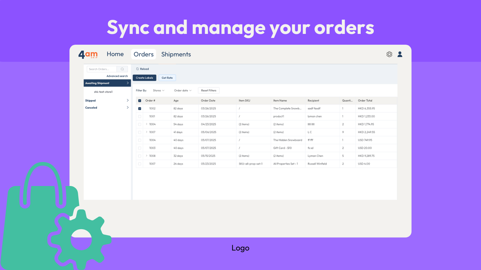
Task: Open Advanced search
Action: (117, 76)
